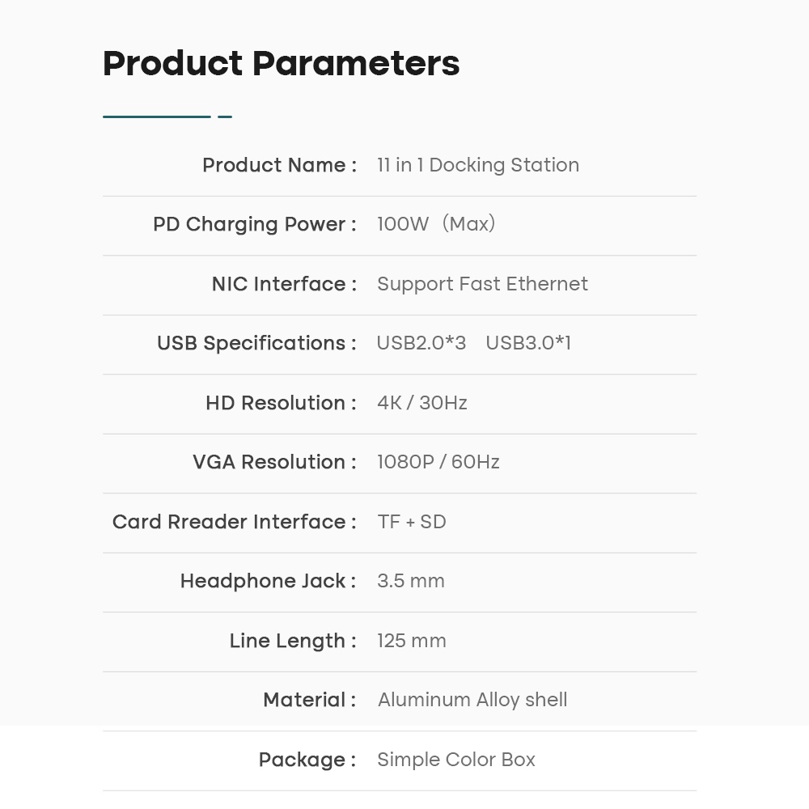Image resolution: width=809 pixels, height=809 pixels.
Task: Click the 100W (Max) value
Action: pyautogui.click(x=436, y=224)
